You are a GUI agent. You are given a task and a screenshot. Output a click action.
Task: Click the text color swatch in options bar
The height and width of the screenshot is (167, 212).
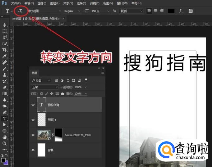pos(171,11)
